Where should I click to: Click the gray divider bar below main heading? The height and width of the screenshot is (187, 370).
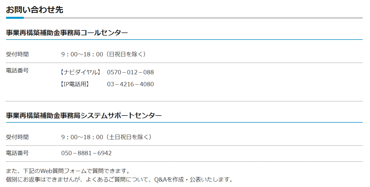[193, 18]
